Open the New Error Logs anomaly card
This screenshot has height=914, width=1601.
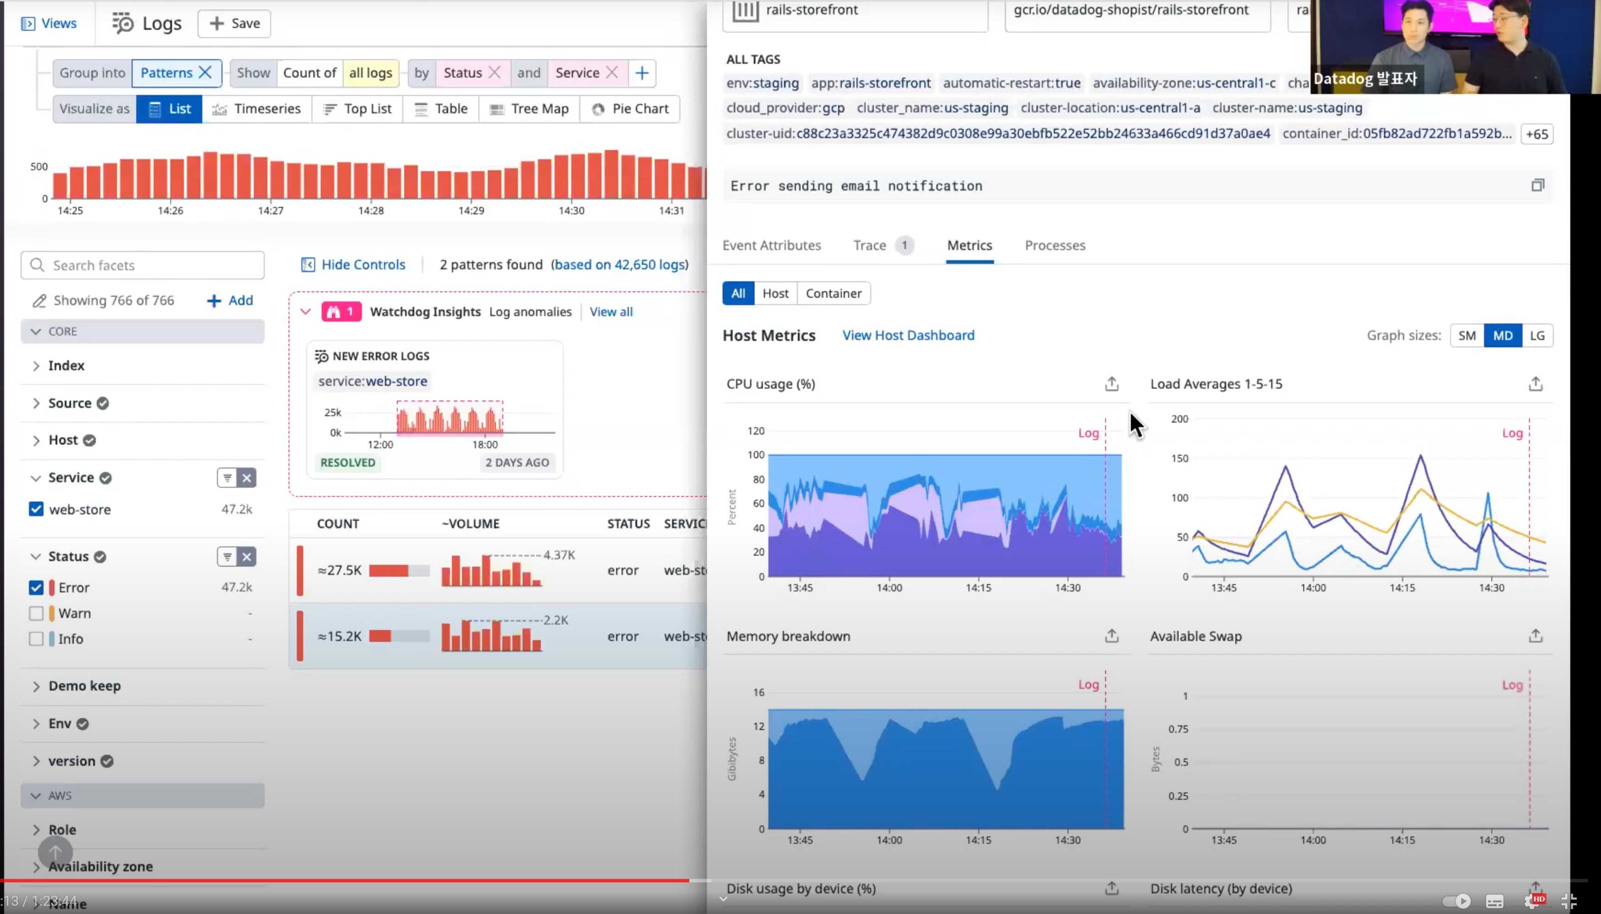(x=434, y=410)
